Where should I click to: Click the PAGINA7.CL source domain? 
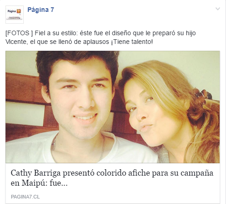pyautogui.click(x=25, y=197)
